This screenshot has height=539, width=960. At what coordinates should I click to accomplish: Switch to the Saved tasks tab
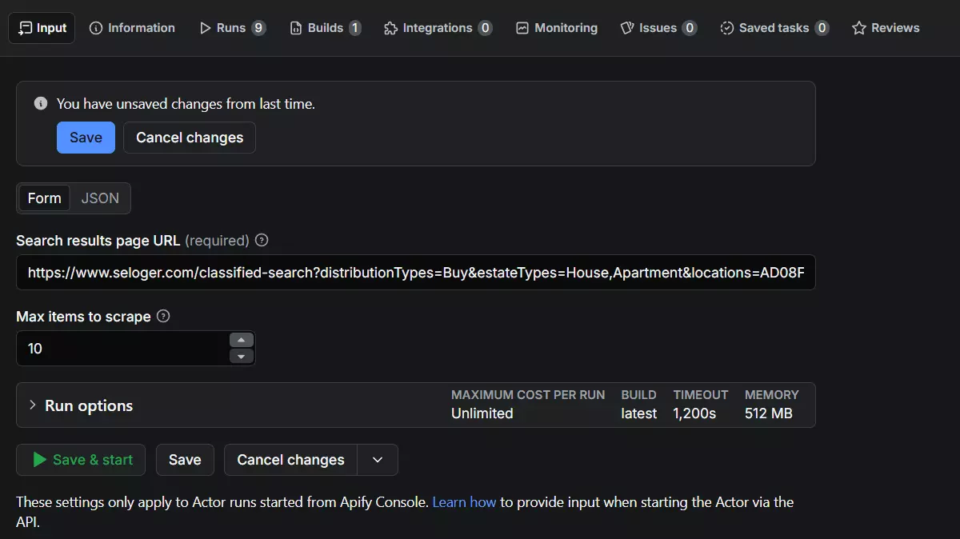pyautogui.click(x=774, y=28)
